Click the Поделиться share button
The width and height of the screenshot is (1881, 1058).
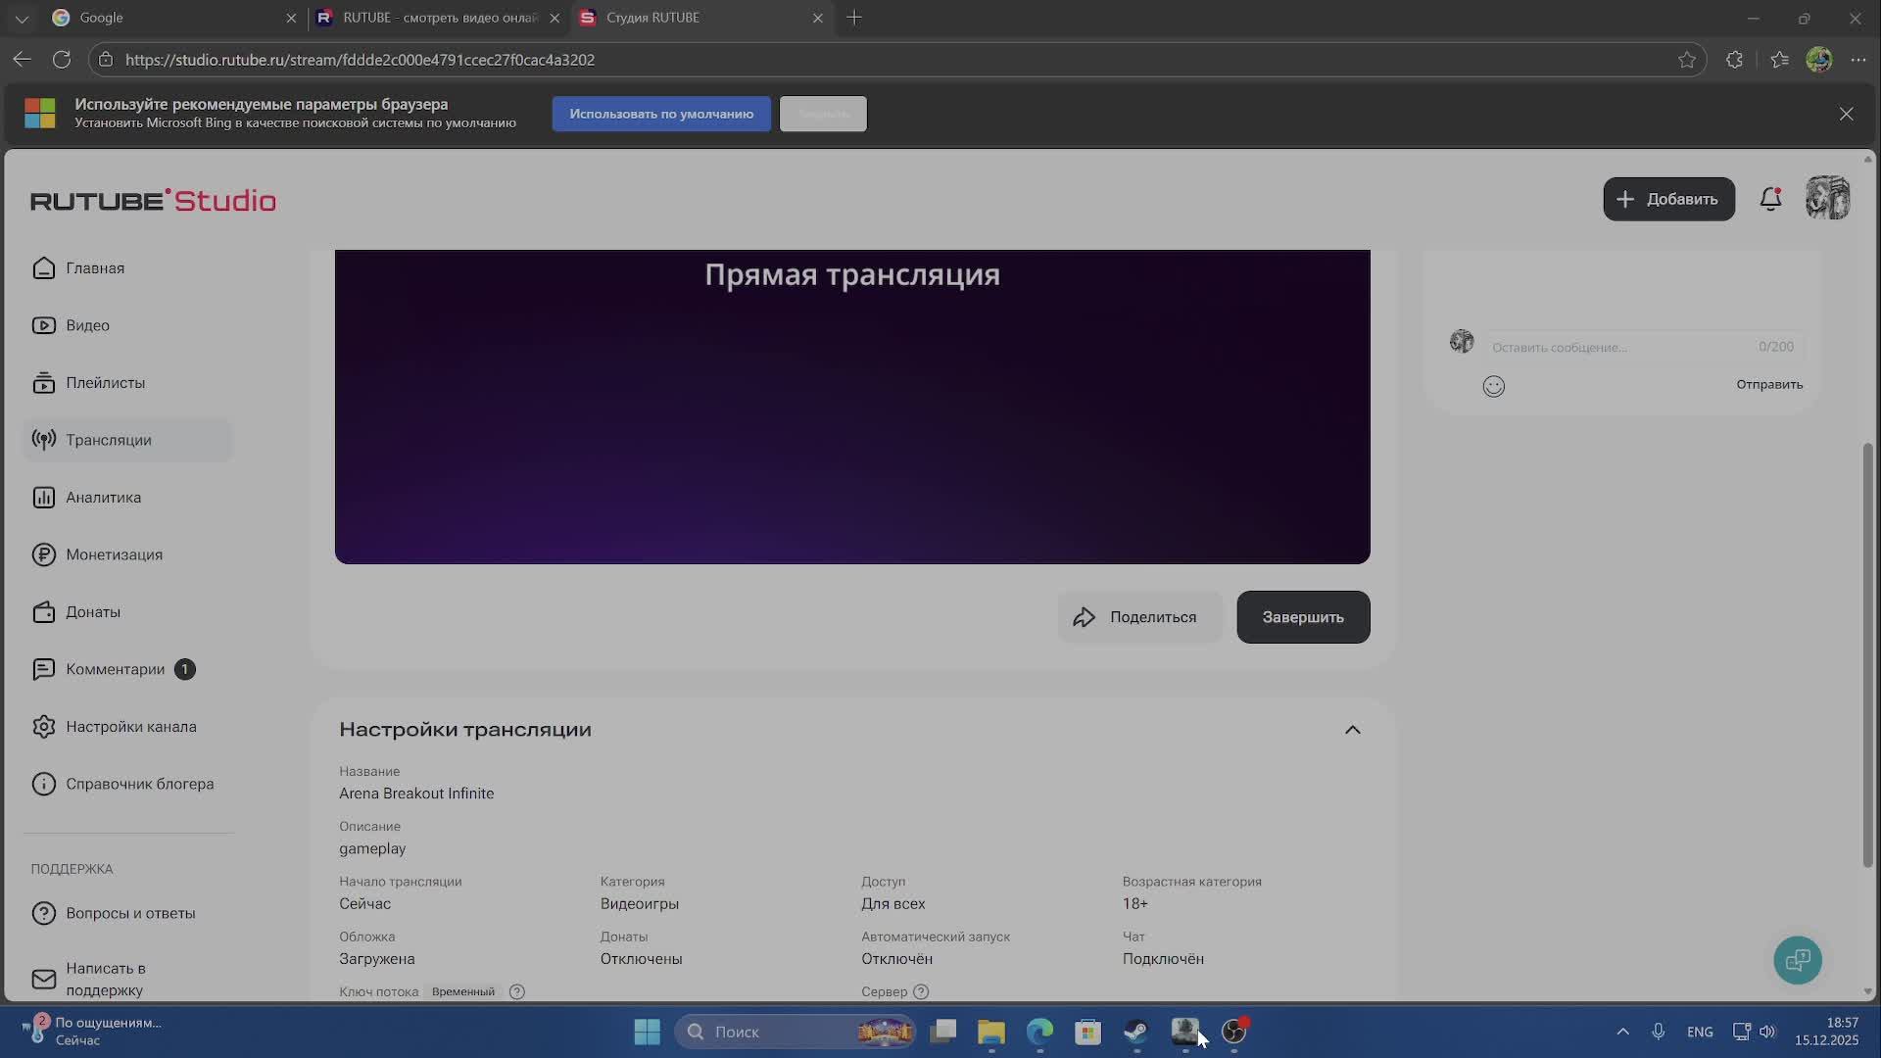(x=1139, y=617)
